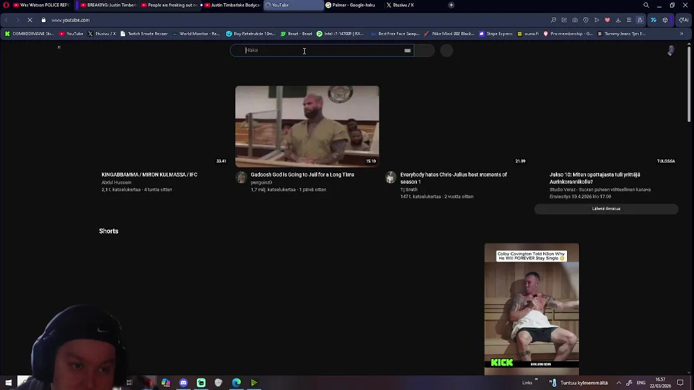This screenshot has width=694, height=390.
Task: Open the AI assistant button
Action: pyautogui.click(x=683, y=20)
